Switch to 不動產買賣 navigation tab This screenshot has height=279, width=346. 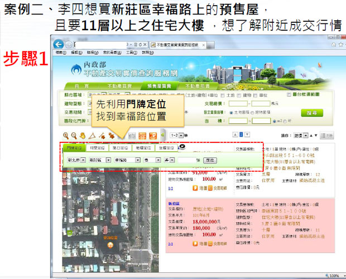[x=119, y=86]
